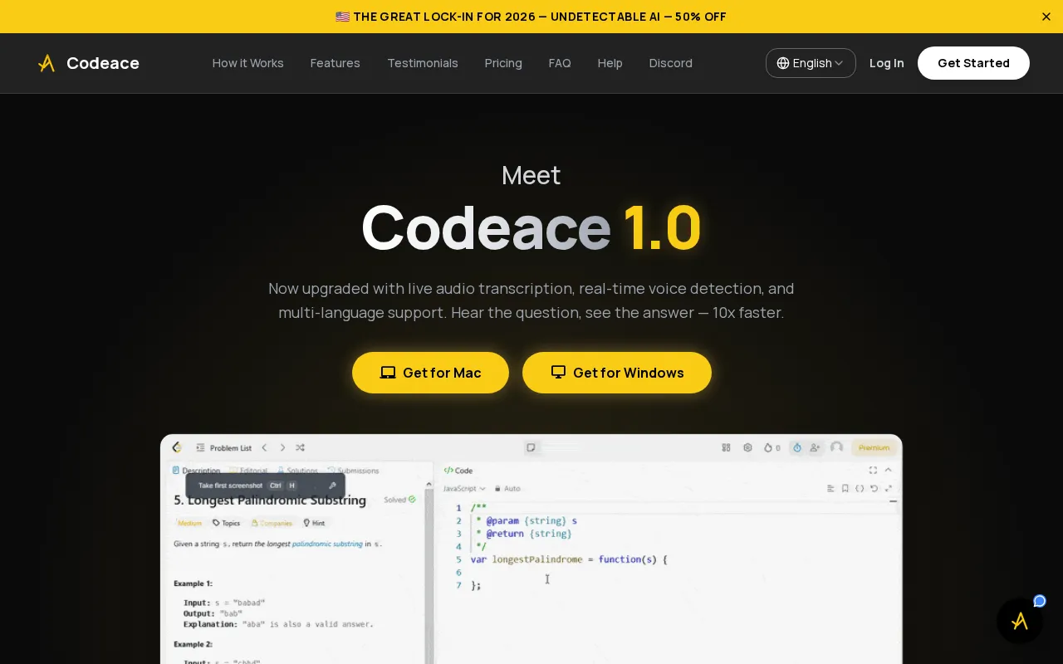Click the description panel scrollbar in the demo

pos(429,573)
